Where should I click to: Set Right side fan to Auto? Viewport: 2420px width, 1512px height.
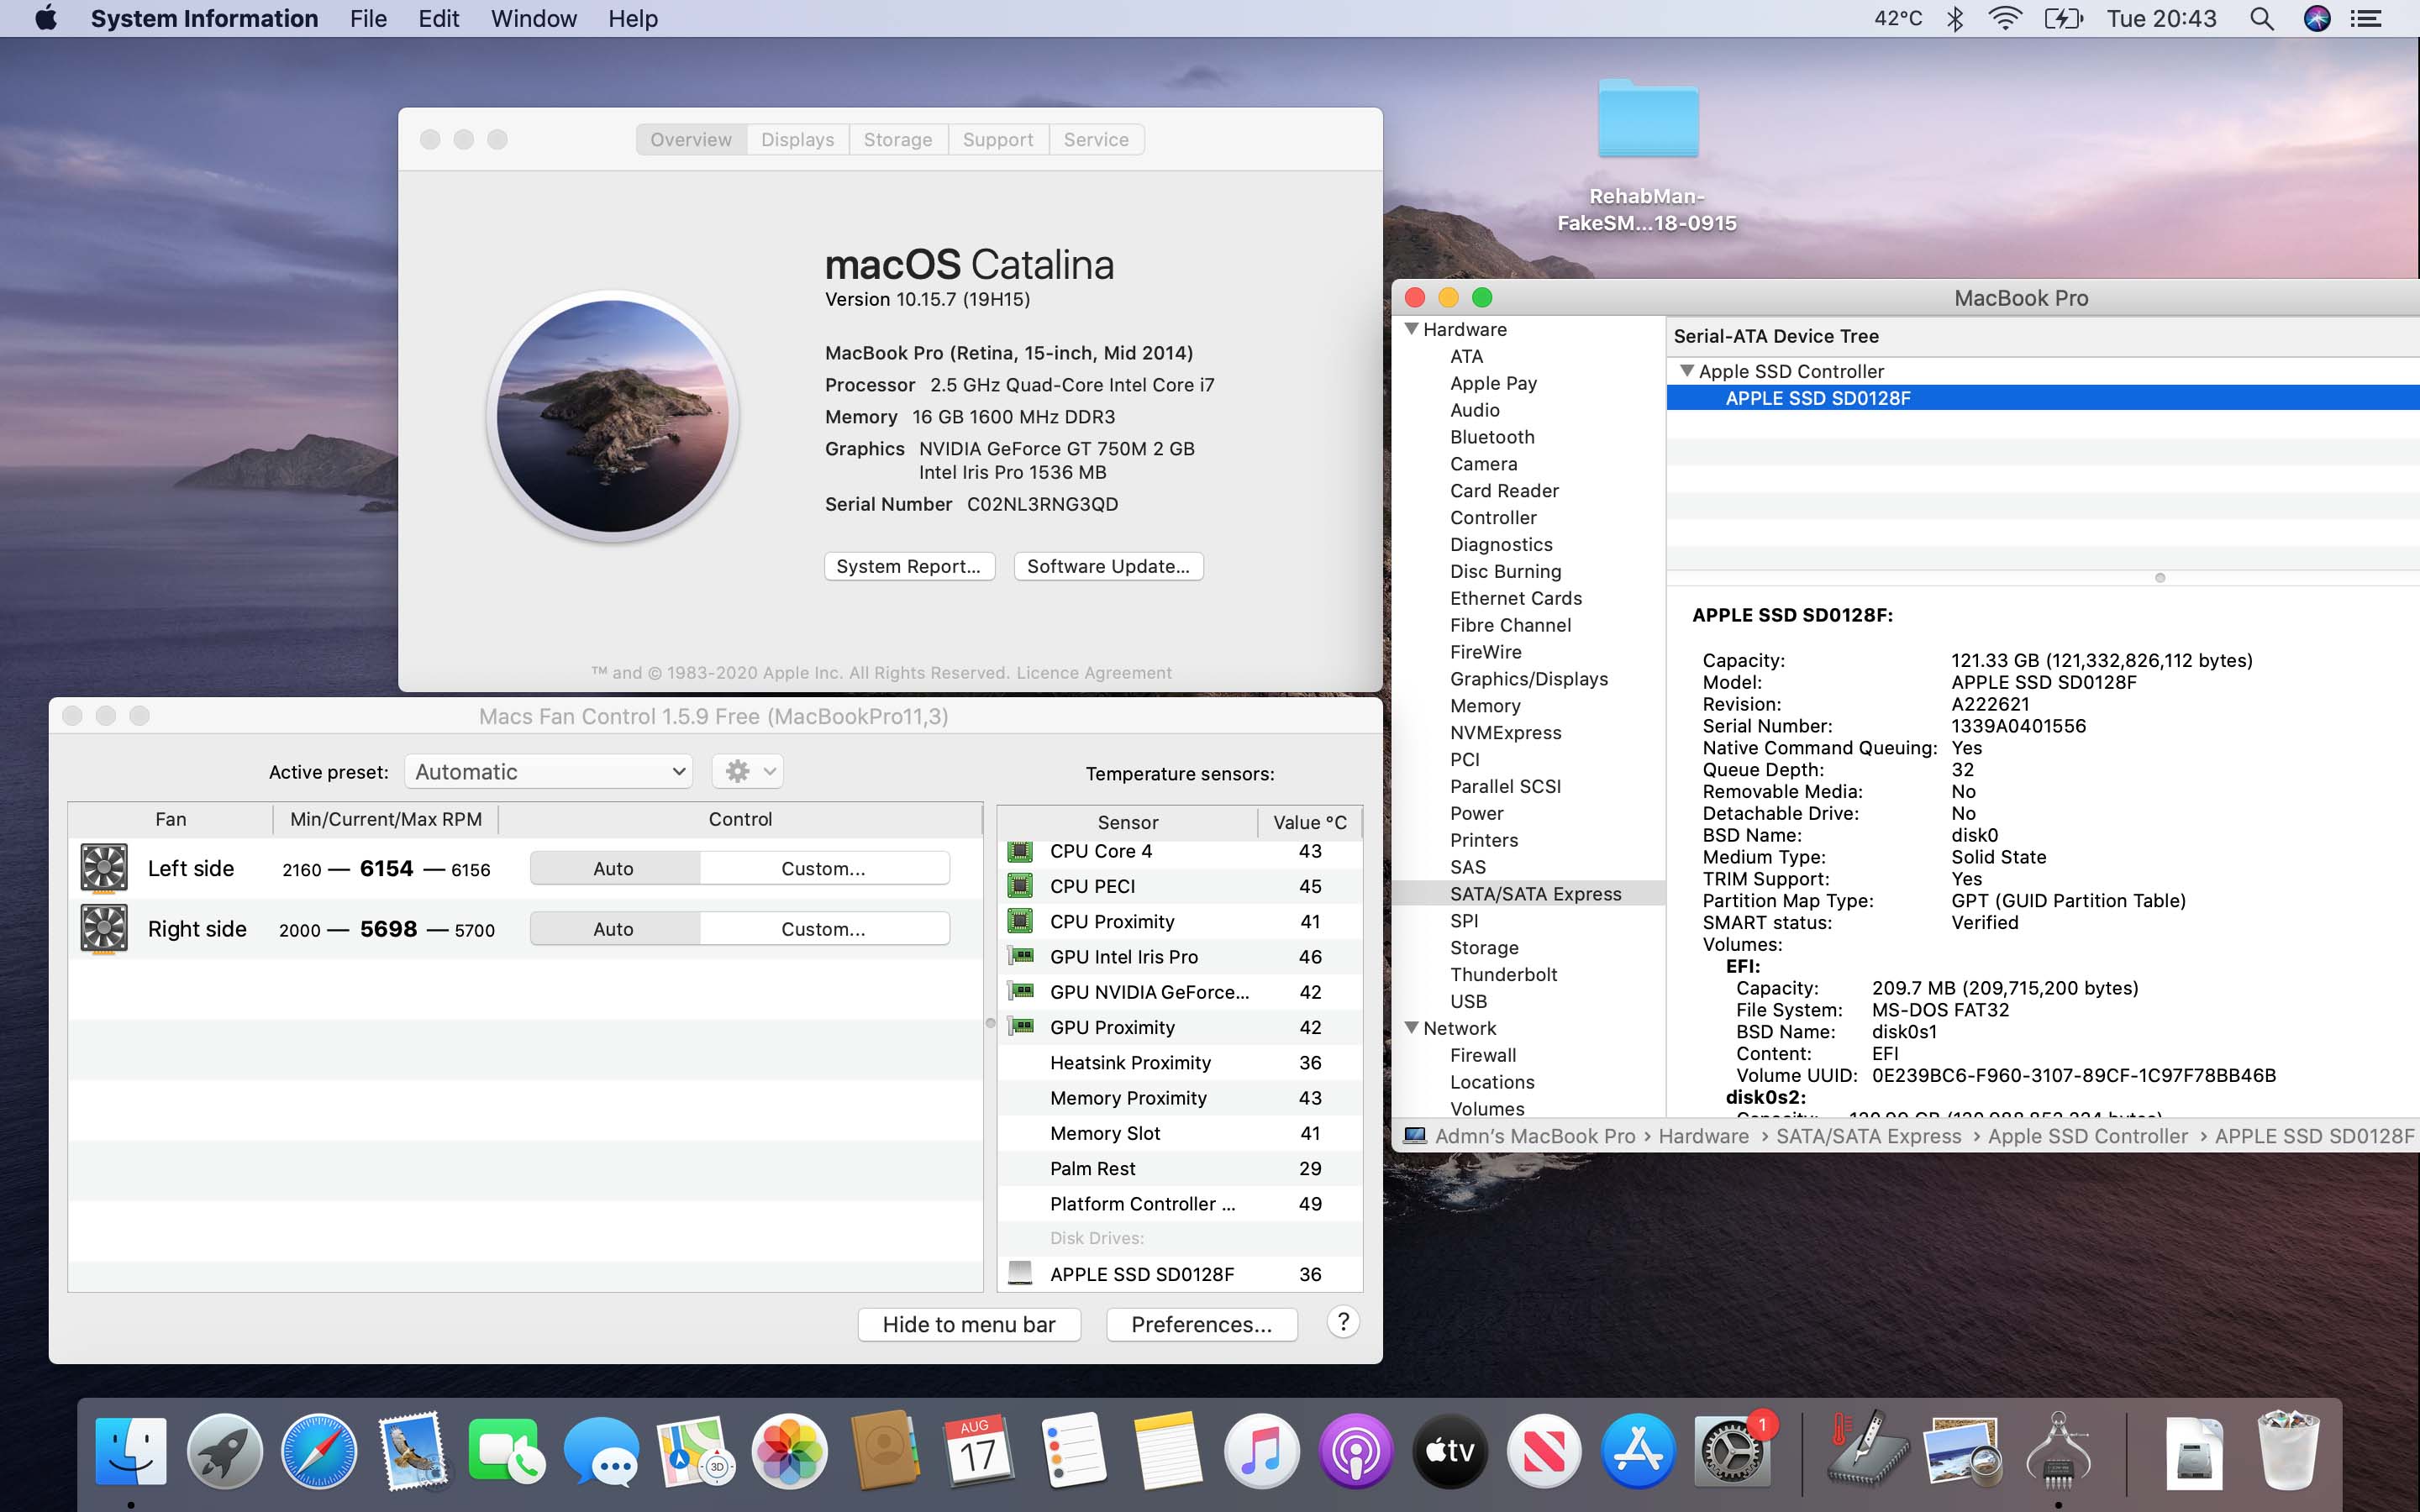[x=613, y=929]
